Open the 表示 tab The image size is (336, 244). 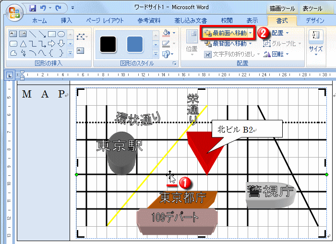click(252, 21)
